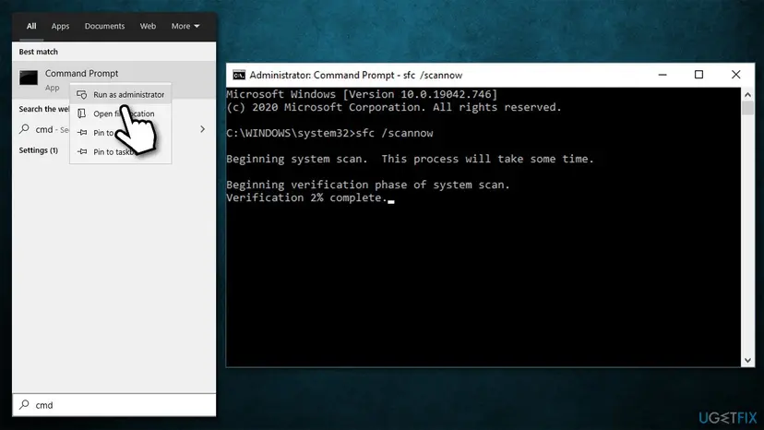This screenshot has height=430, width=764.
Task: Click the Command Prompt scrollbar thumb
Action: coord(748,108)
